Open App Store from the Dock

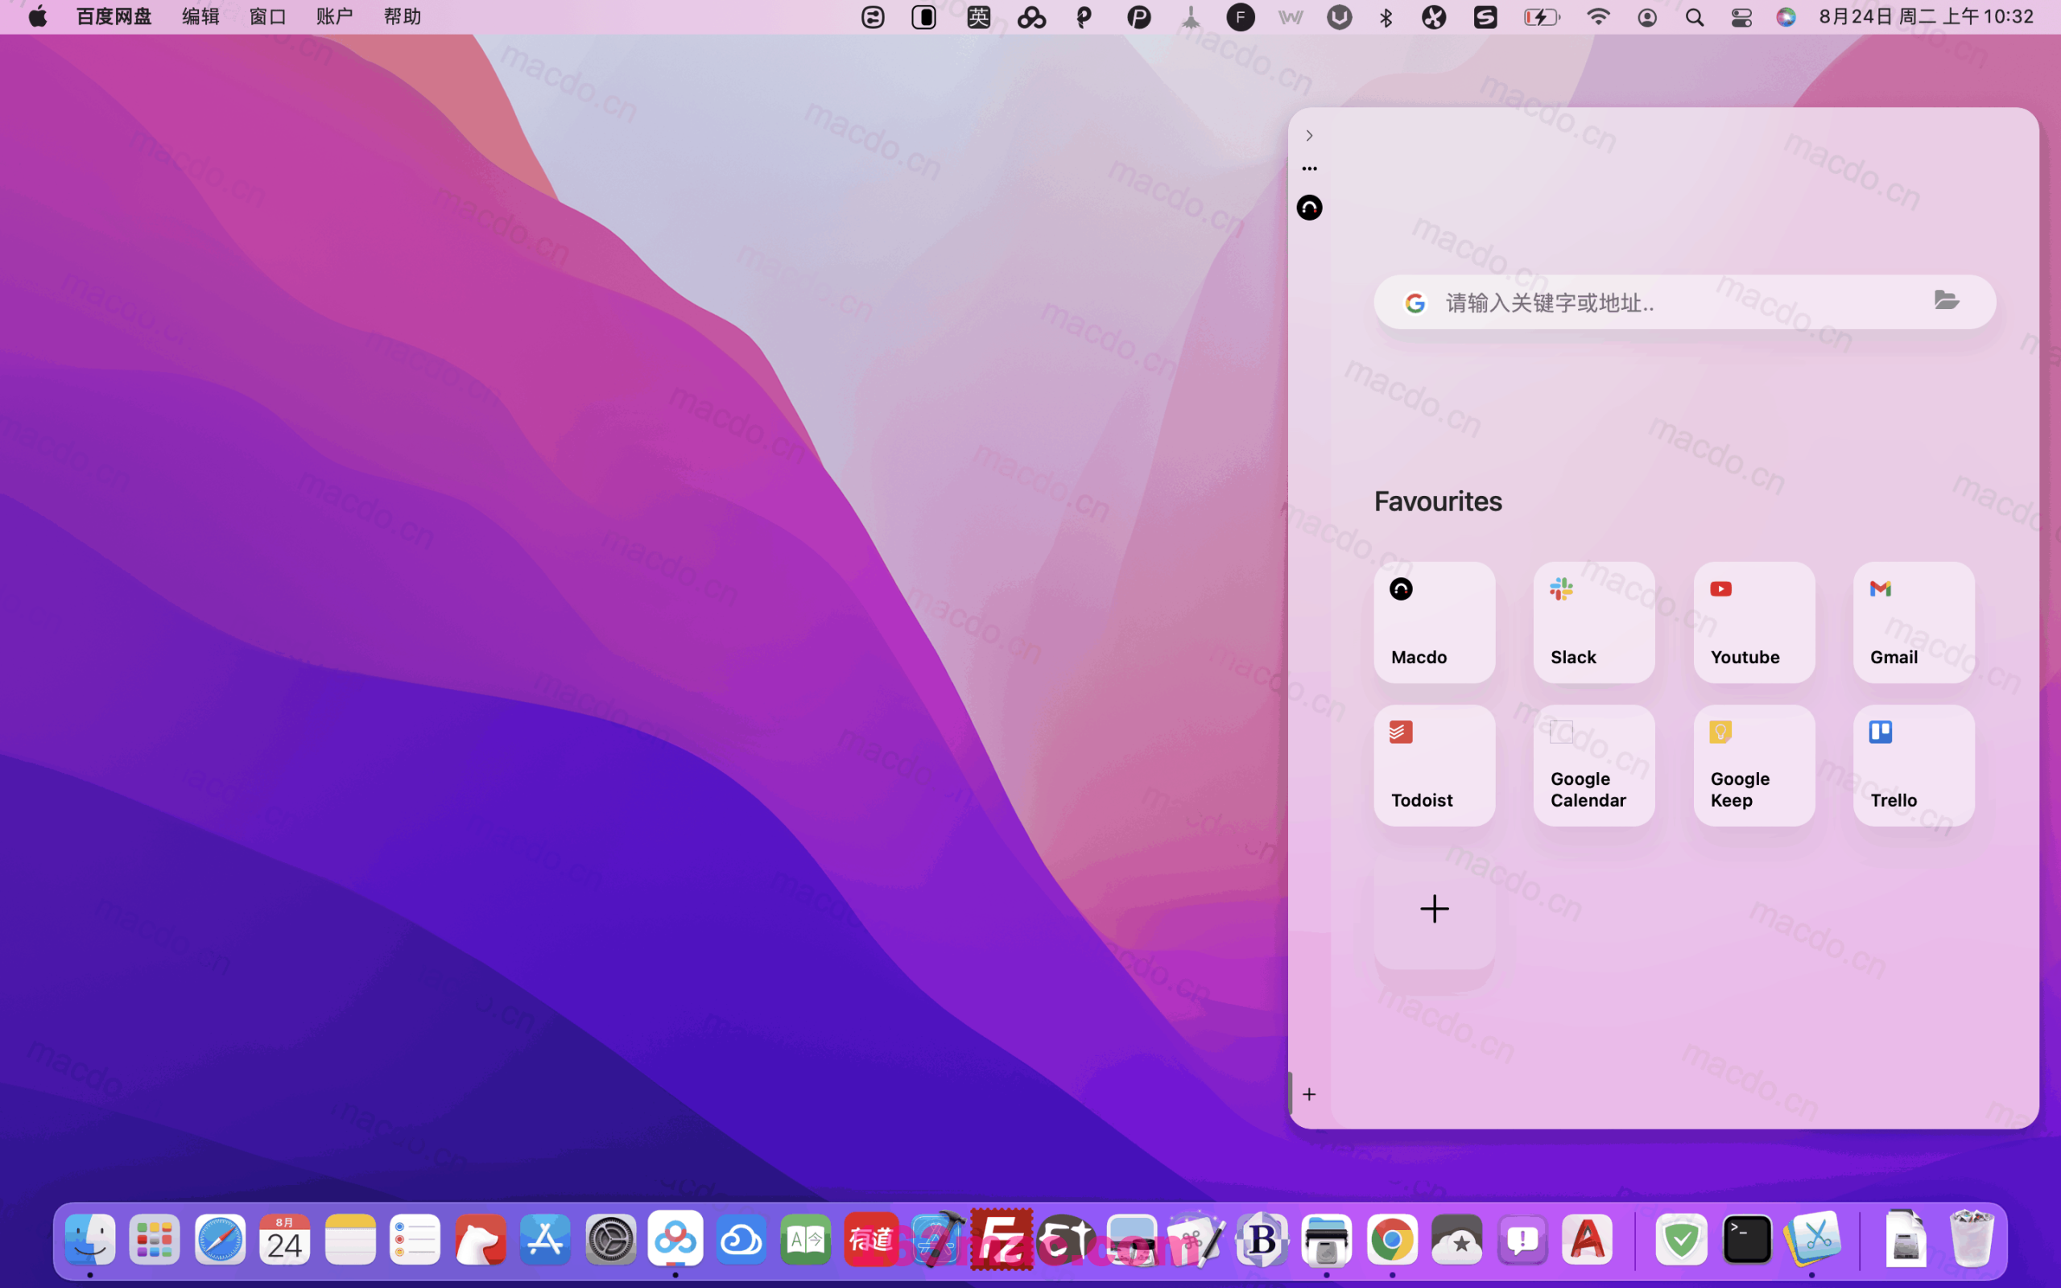(545, 1240)
